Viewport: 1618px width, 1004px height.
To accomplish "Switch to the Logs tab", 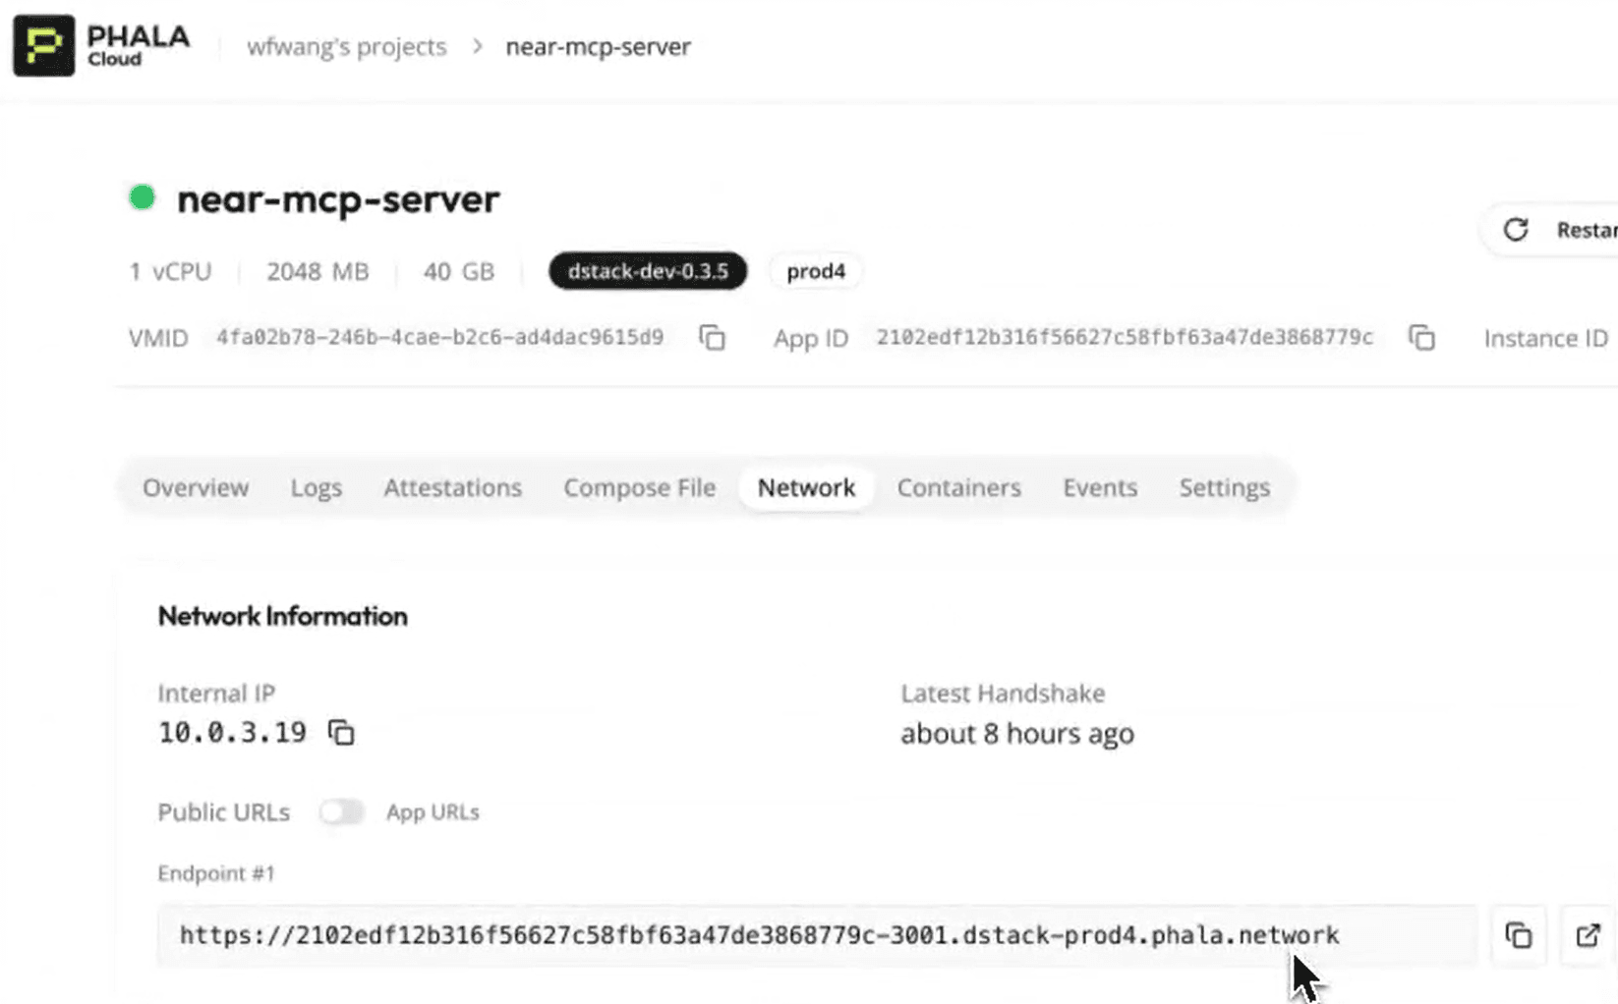I will point(316,487).
